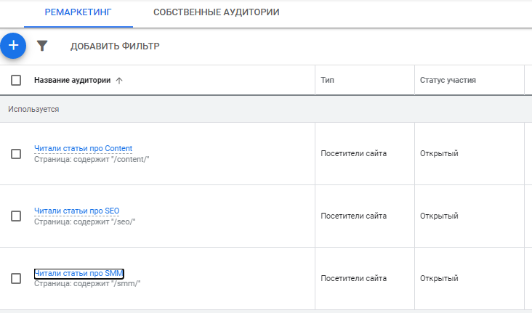Viewport: 532px width, 313px height.
Task: Open the Читали статьи про SMM link
Action: pyautogui.click(x=78, y=274)
